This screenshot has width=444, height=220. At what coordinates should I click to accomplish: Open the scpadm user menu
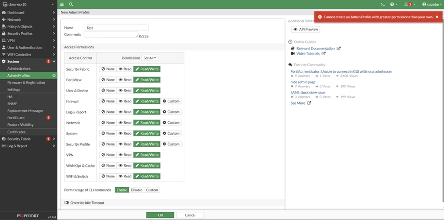pyautogui.click(x=432, y=4)
